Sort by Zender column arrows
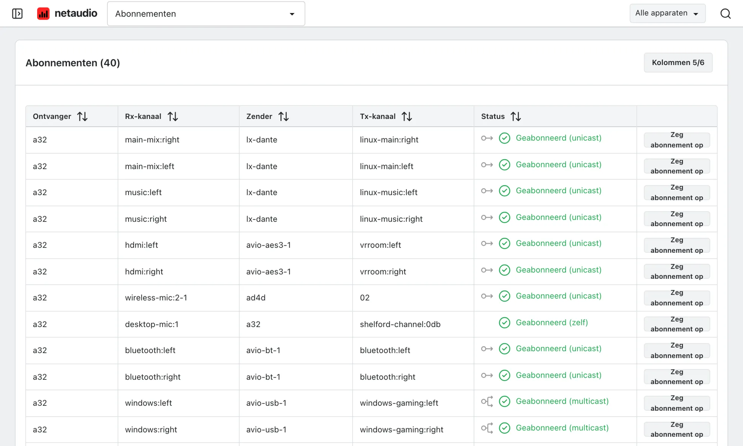Image resolution: width=743 pixels, height=446 pixels. coord(284,117)
